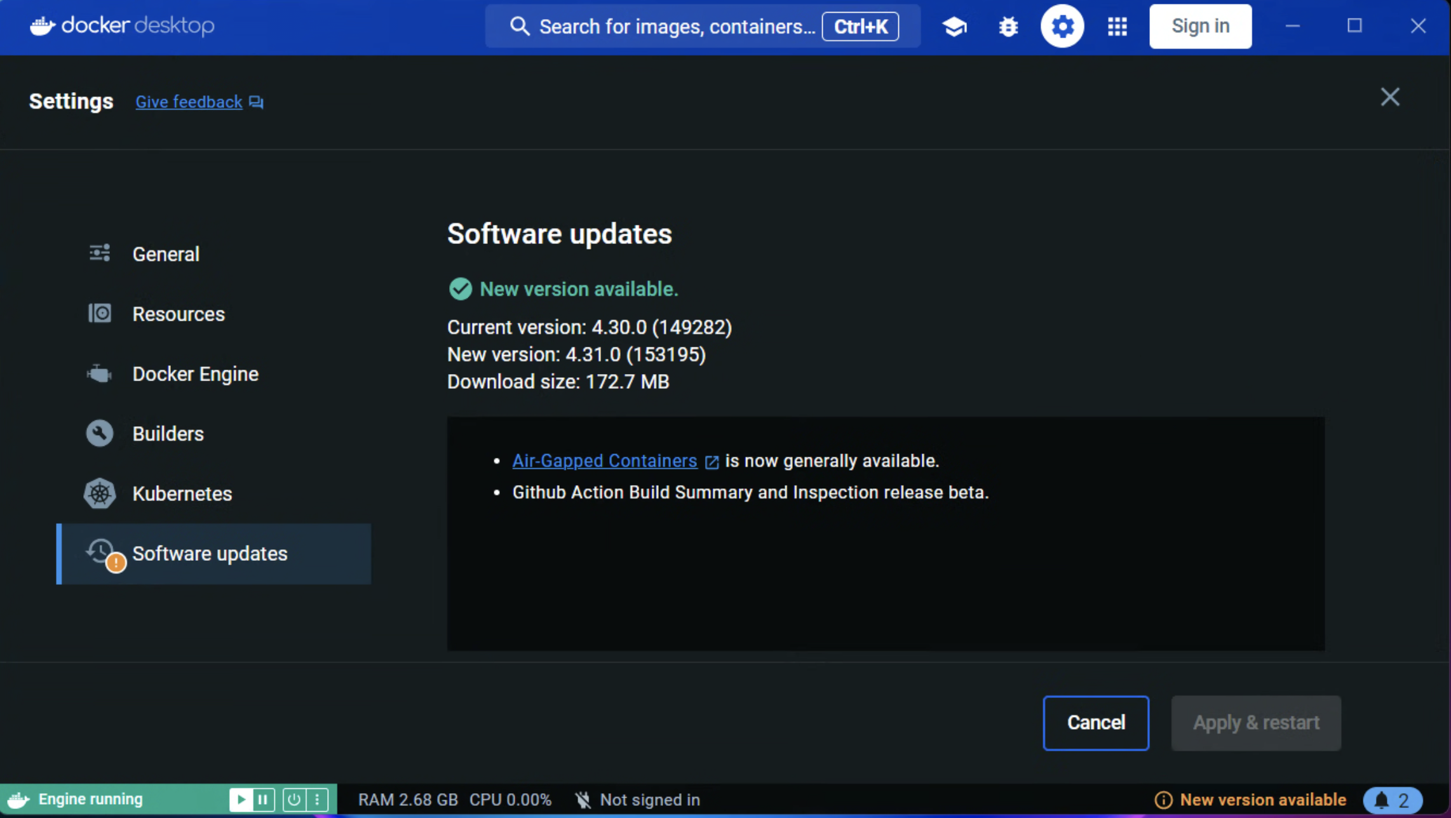Click the green New version available message
Viewport: 1451px width, 818px height.
[x=579, y=290]
